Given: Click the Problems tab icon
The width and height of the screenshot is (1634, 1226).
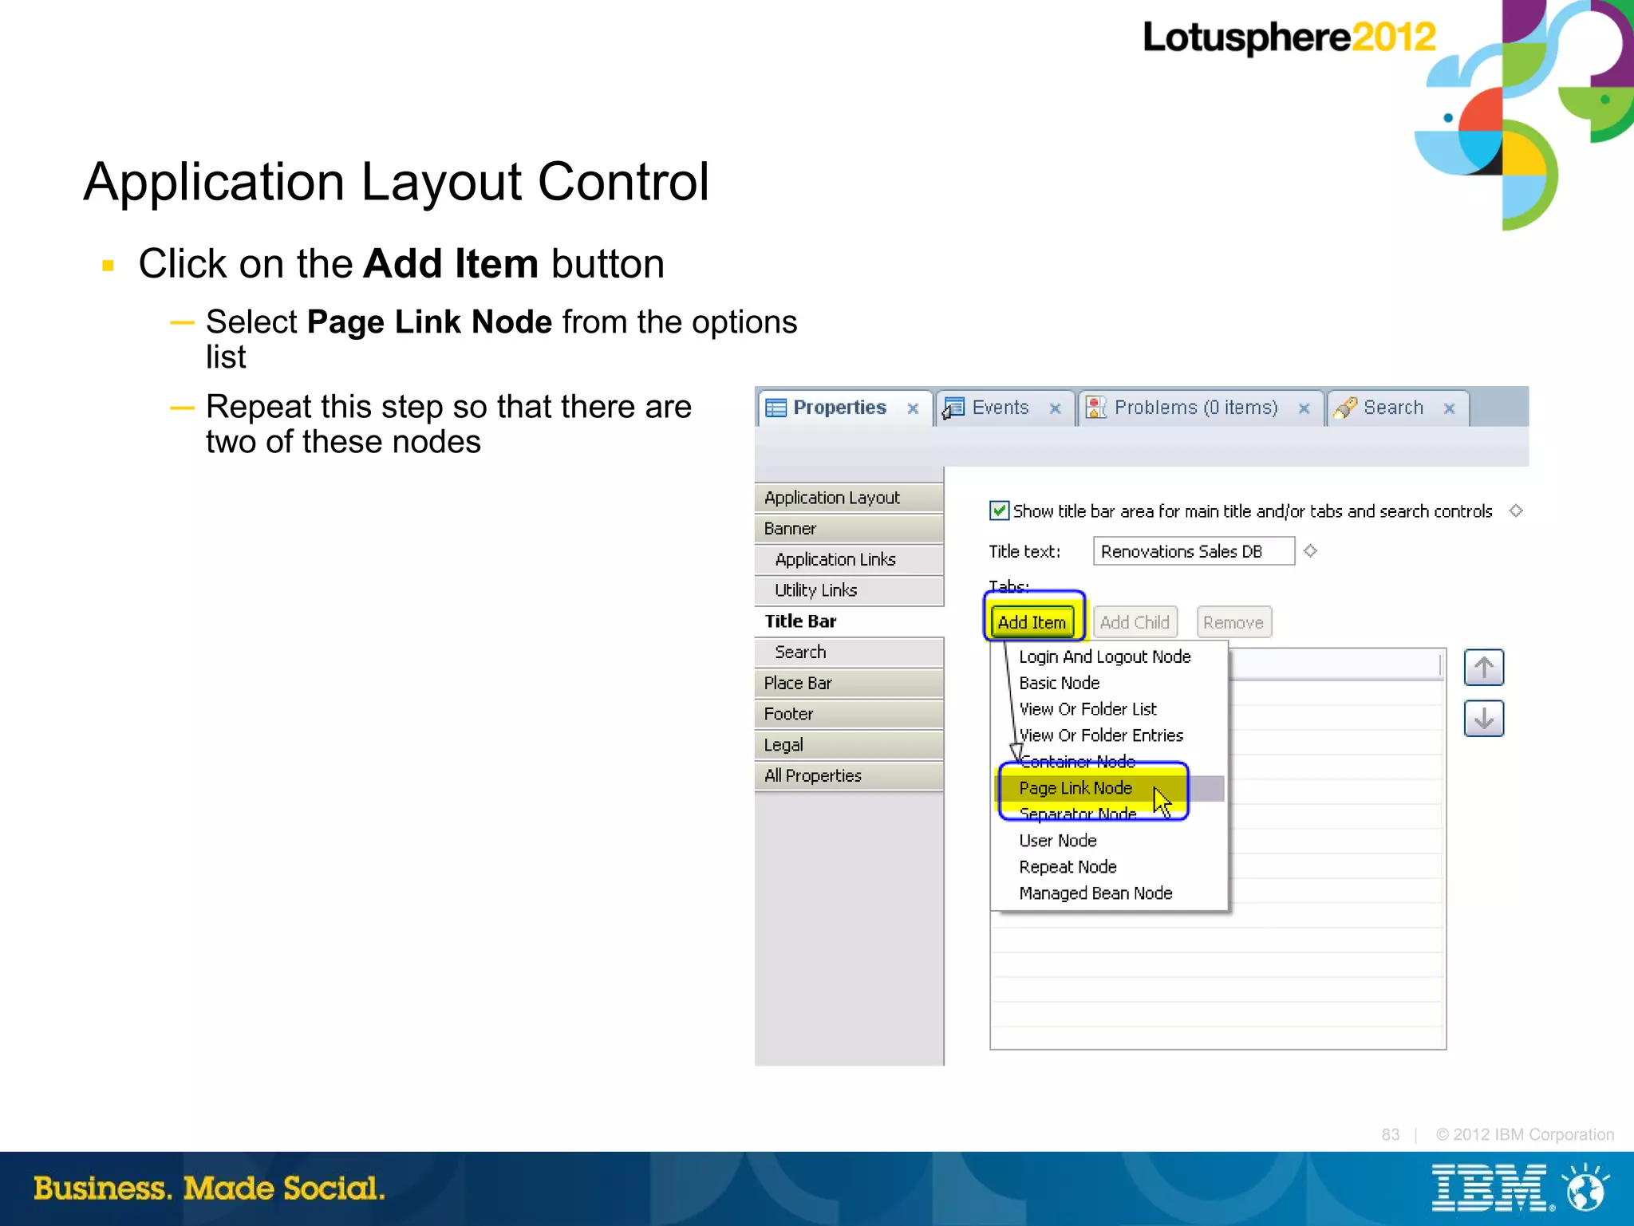Looking at the screenshot, I should (1096, 408).
